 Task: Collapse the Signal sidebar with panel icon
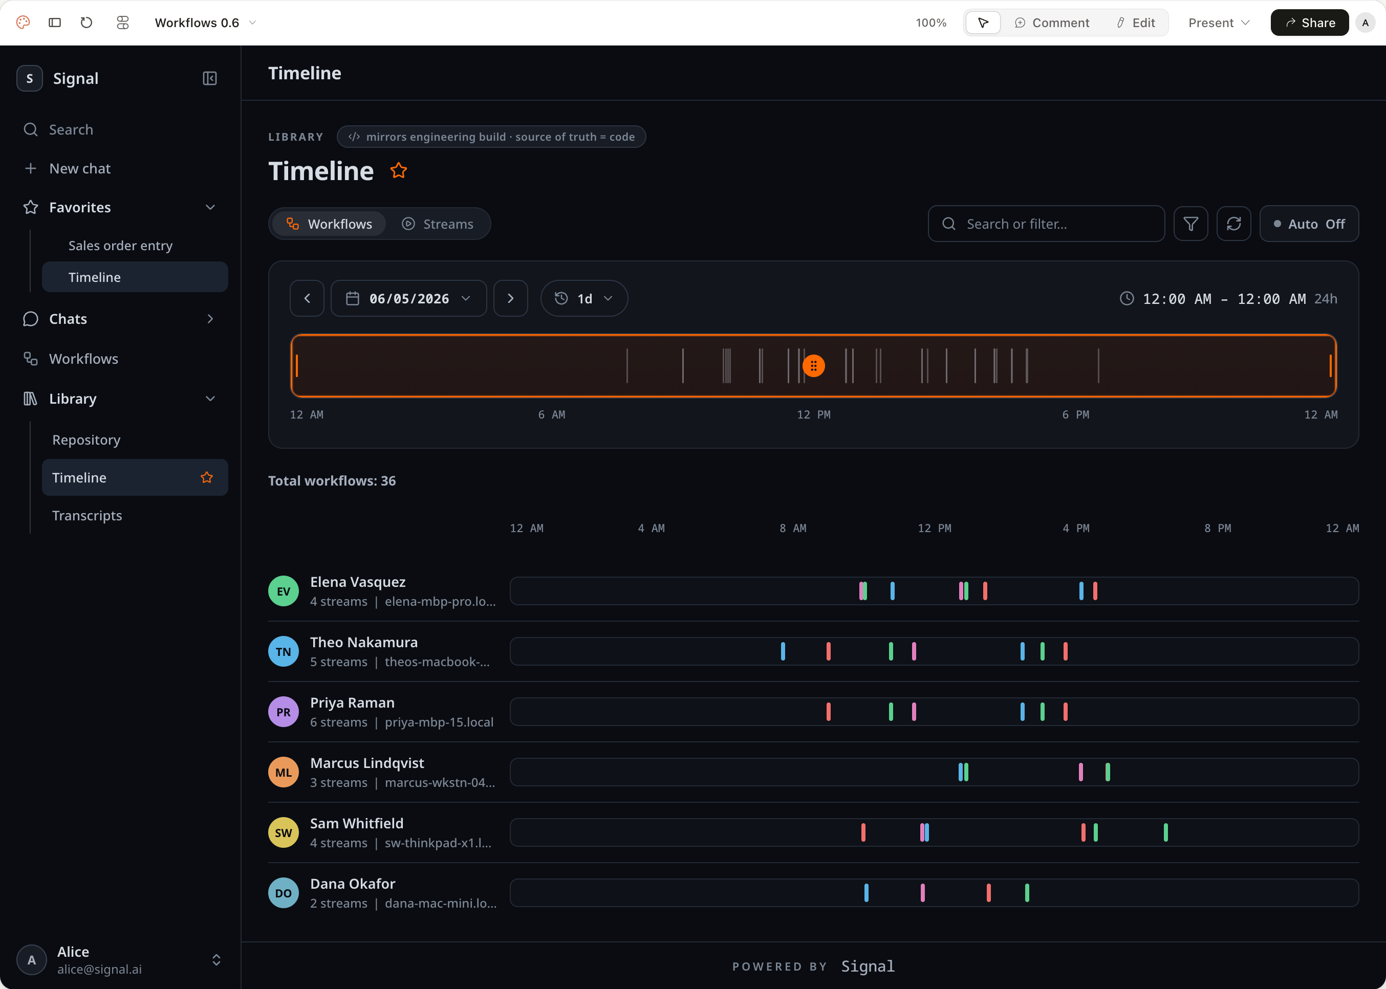point(209,79)
